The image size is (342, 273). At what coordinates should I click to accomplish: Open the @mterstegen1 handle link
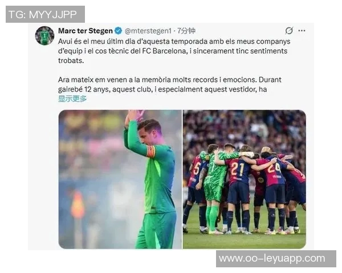(148, 31)
